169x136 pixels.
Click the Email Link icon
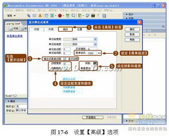(34, 16)
